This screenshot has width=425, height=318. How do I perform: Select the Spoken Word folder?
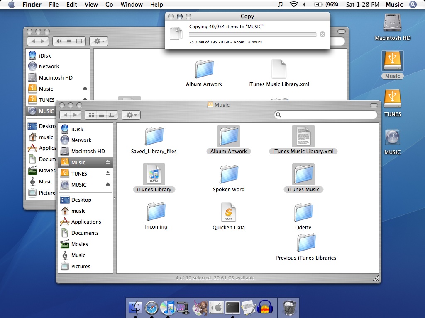(228, 174)
